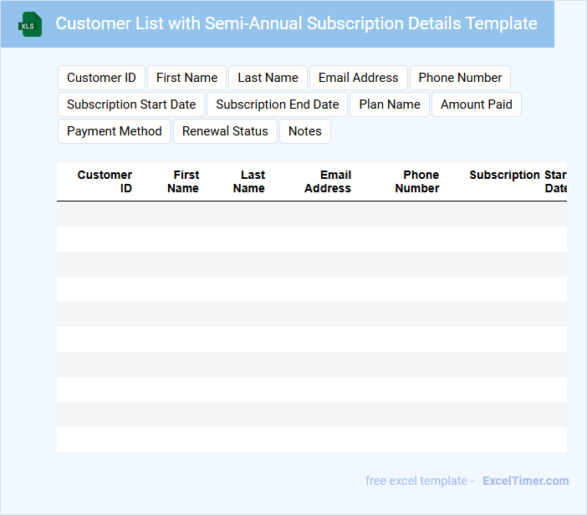Image resolution: width=587 pixels, height=515 pixels.
Task: Select the Subscription End Date tag
Action: (278, 105)
